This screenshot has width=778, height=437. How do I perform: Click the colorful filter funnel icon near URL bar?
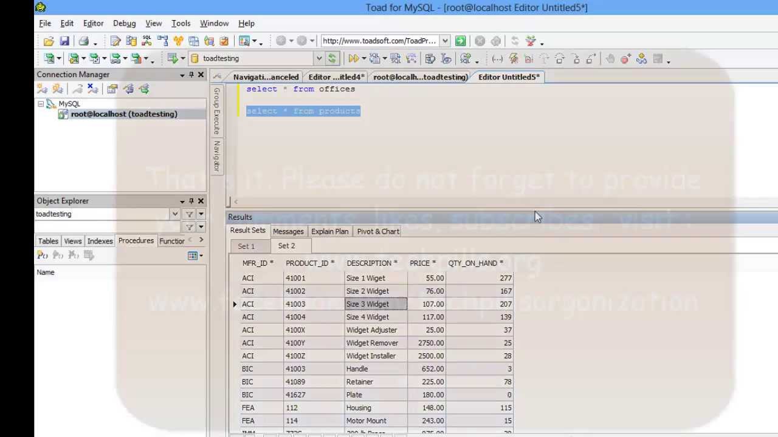[531, 41]
